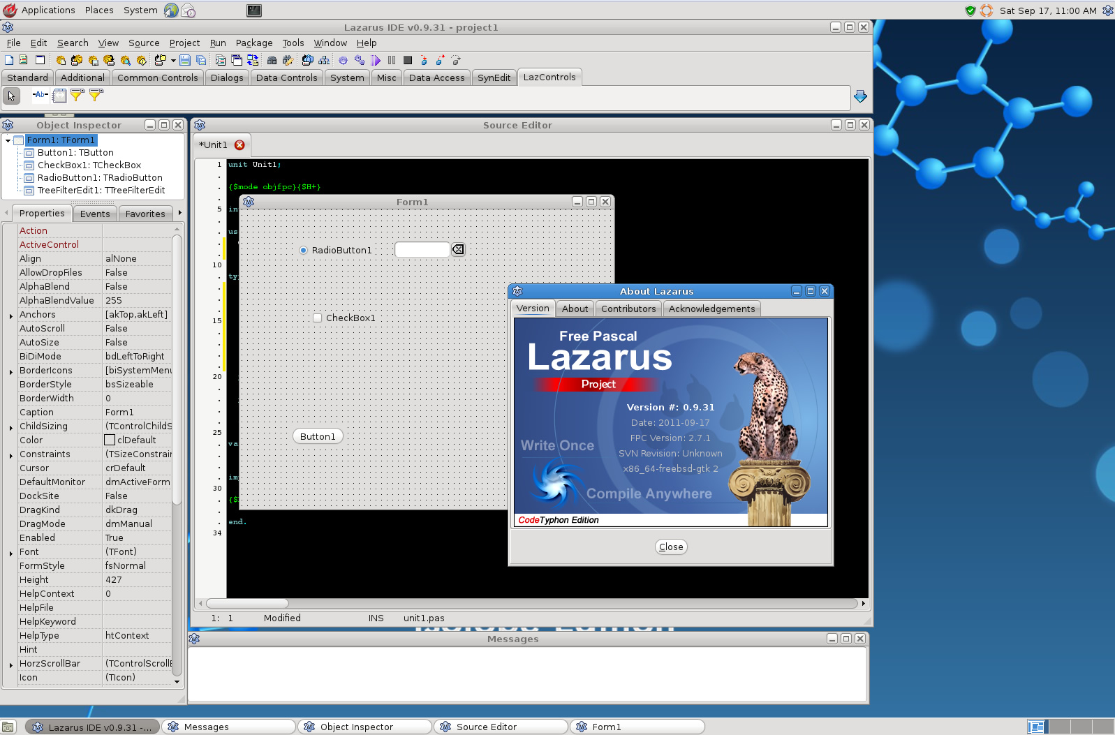
Task: Click the Pause debugger icon
Action: point(392,60)
